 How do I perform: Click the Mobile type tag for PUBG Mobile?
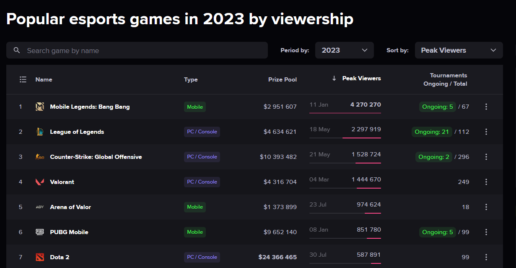195,232
